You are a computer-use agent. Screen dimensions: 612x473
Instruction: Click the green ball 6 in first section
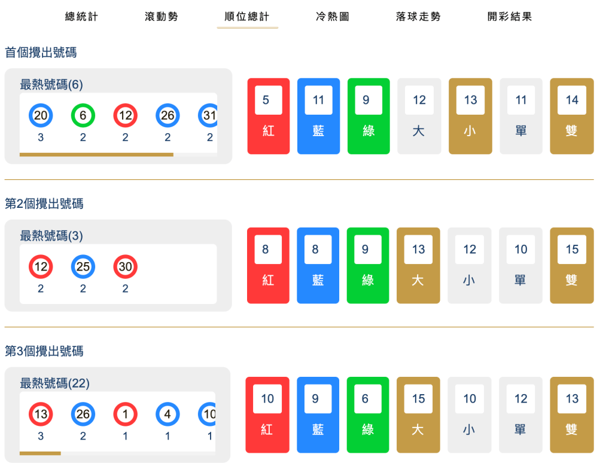pos(83,115)
